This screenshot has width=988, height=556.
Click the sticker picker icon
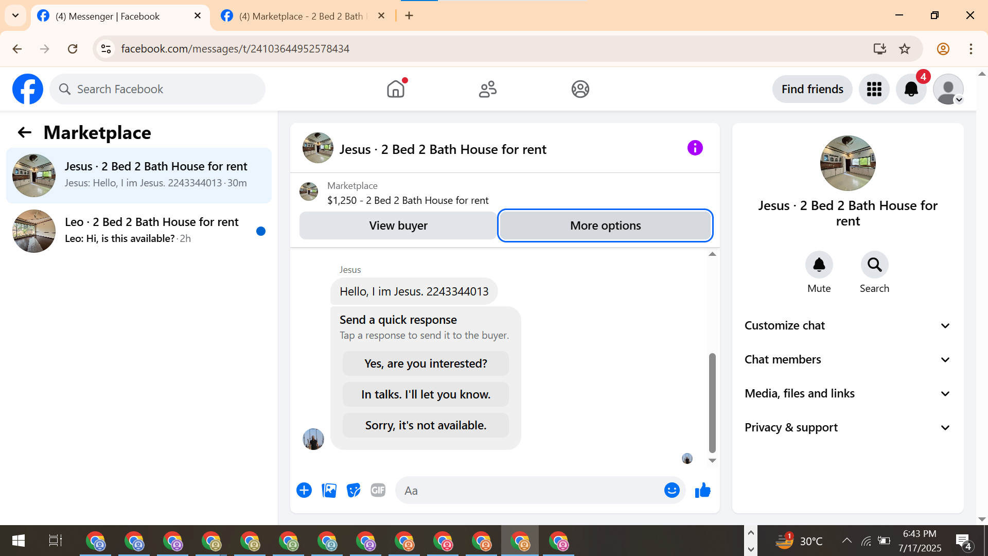(354, 490)
